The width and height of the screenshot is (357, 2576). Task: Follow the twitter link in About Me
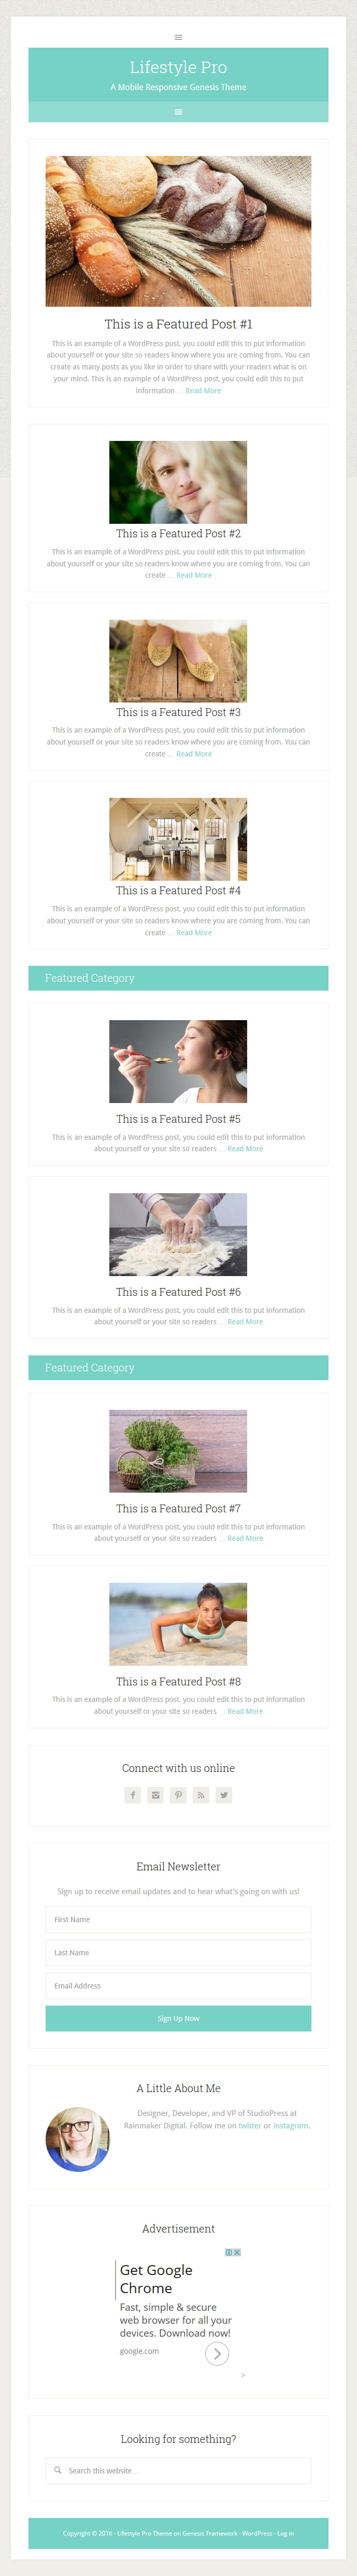pos(250,2125)
